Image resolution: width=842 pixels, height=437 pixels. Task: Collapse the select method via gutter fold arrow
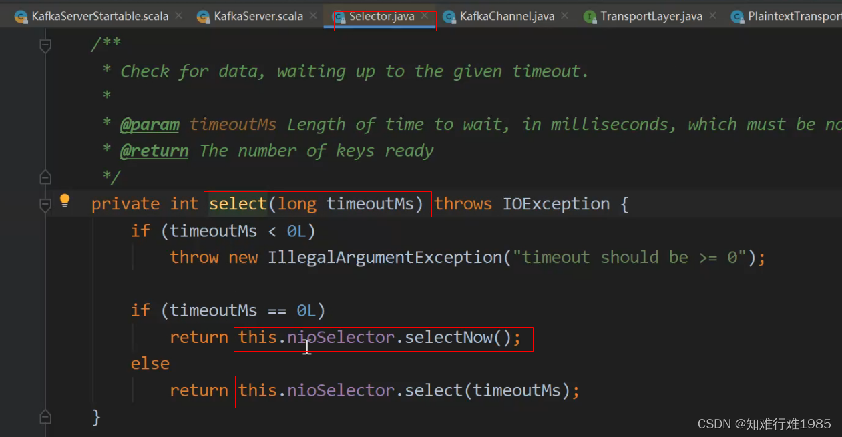(45, 203)
